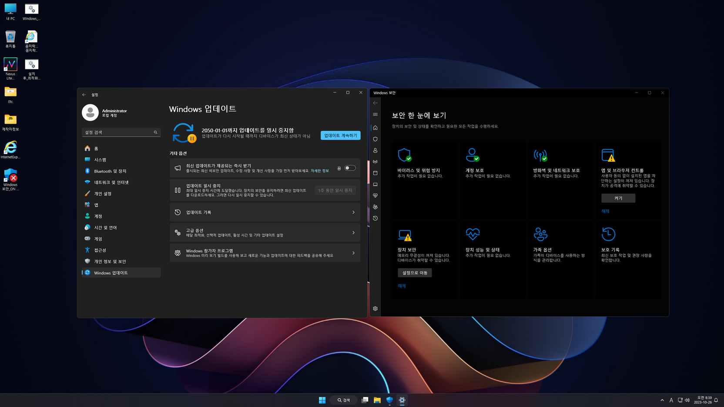Image resolution: width=724 pixels, height=407 pixels.
Task: Open Task View on taskbar
Action: pyautogui.click(x=365, y=400)
